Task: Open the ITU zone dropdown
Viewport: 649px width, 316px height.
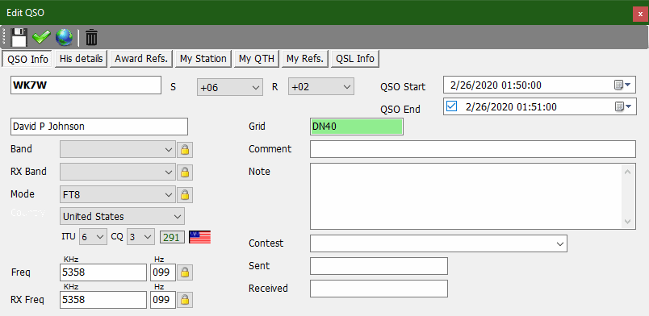Action: 93,237
